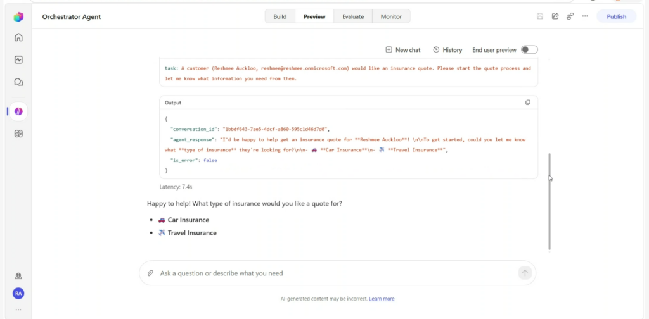Click the Happy to help response text
This screenshot has width=649, height=319.
245,204
